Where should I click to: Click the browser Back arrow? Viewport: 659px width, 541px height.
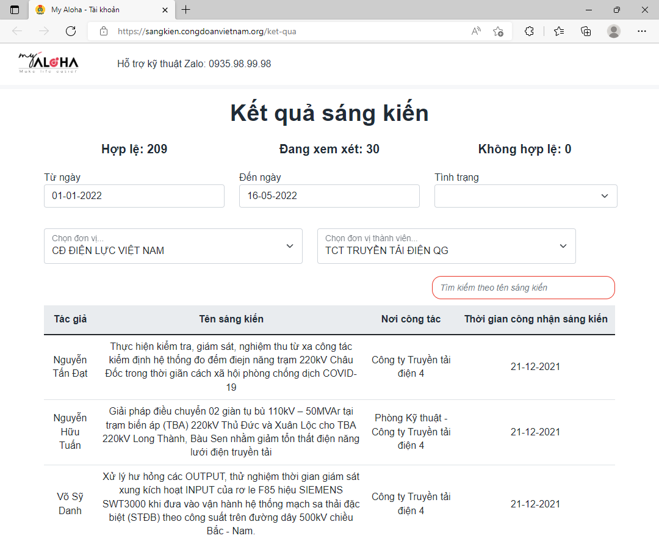[17, 31]
